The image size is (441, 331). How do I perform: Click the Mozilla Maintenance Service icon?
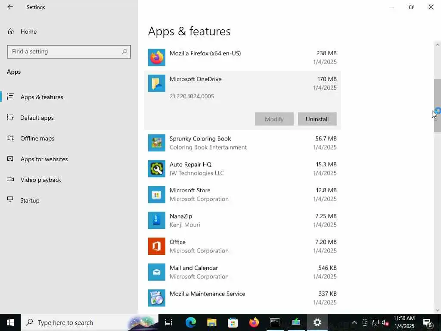(x=157, y=298)
